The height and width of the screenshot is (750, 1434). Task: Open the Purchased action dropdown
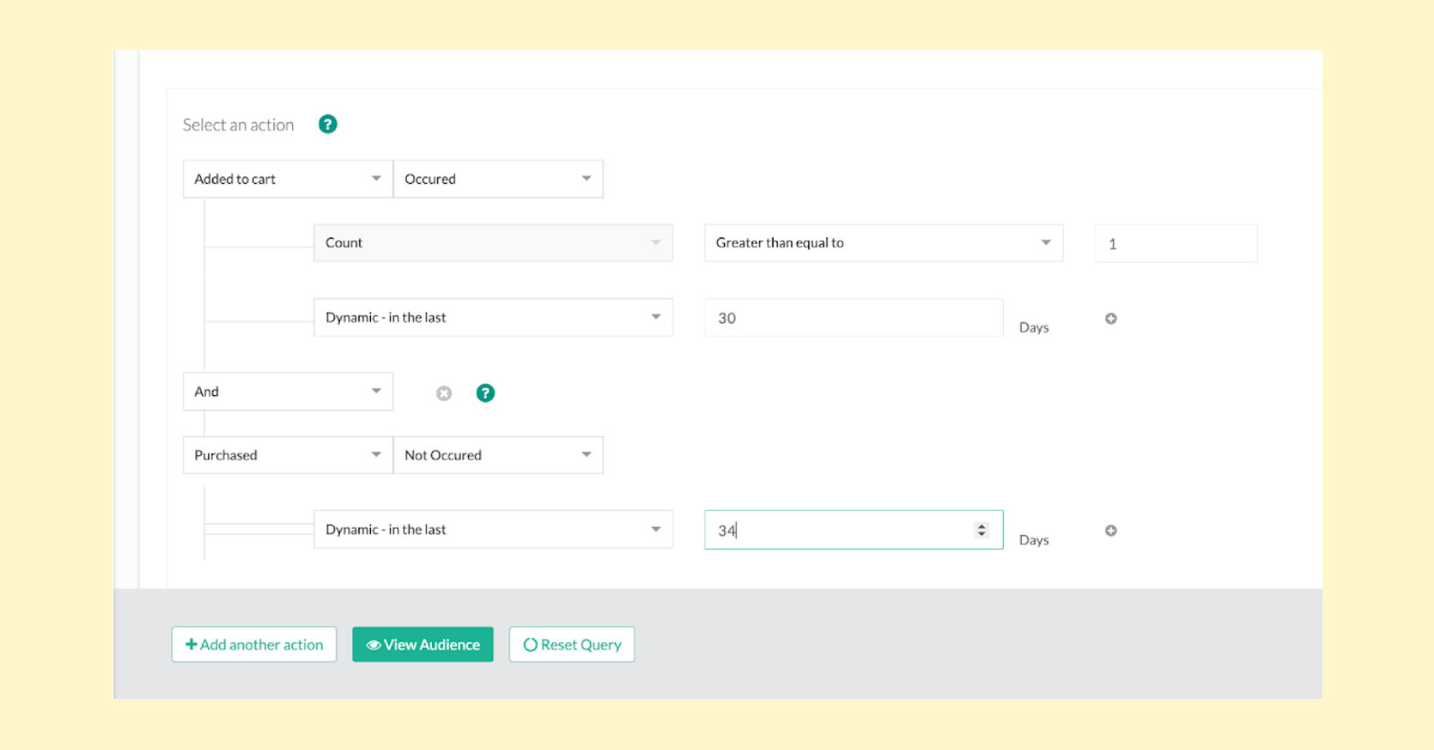click(288, 455)
